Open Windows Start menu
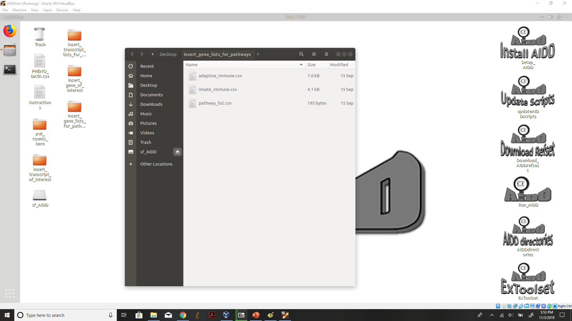Viewport: 572px width, 321px height. (7, 315)
